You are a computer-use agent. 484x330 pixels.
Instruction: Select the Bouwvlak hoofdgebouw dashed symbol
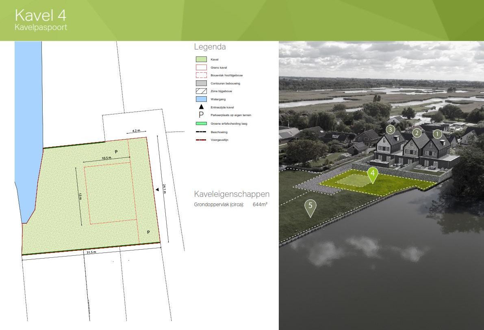tap(201, 75)
